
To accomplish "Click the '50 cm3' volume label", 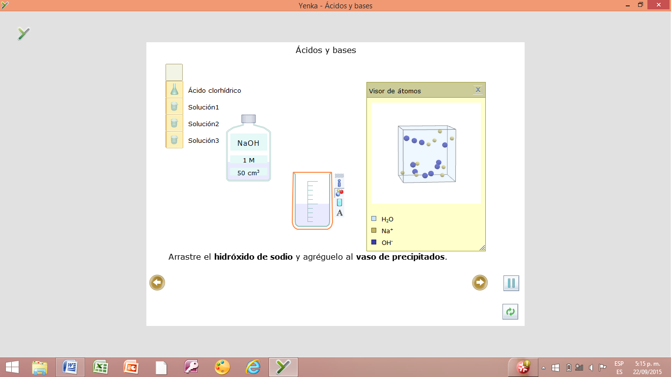I will pos(249,172).
